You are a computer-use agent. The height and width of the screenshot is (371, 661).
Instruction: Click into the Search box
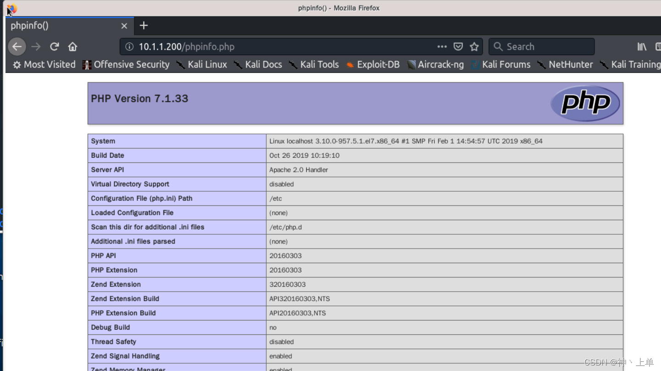(x=542, y=46)
